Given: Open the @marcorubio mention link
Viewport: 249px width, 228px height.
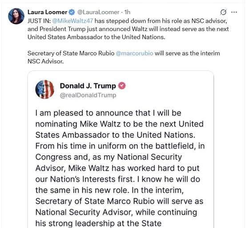Looking at the screenshot, I should 134,53.
